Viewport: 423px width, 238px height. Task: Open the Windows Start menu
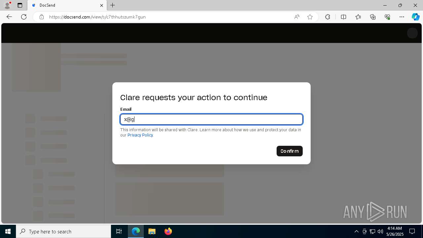[8, 231]
